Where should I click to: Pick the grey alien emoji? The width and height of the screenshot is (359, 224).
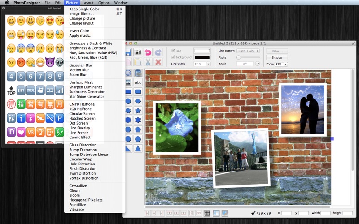click(x=60, y=62)
